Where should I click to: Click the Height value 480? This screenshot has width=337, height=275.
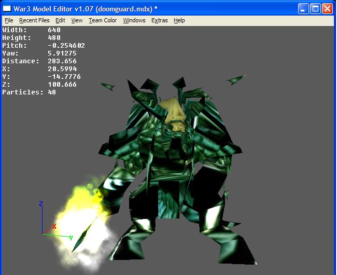[x=54, y=38]
